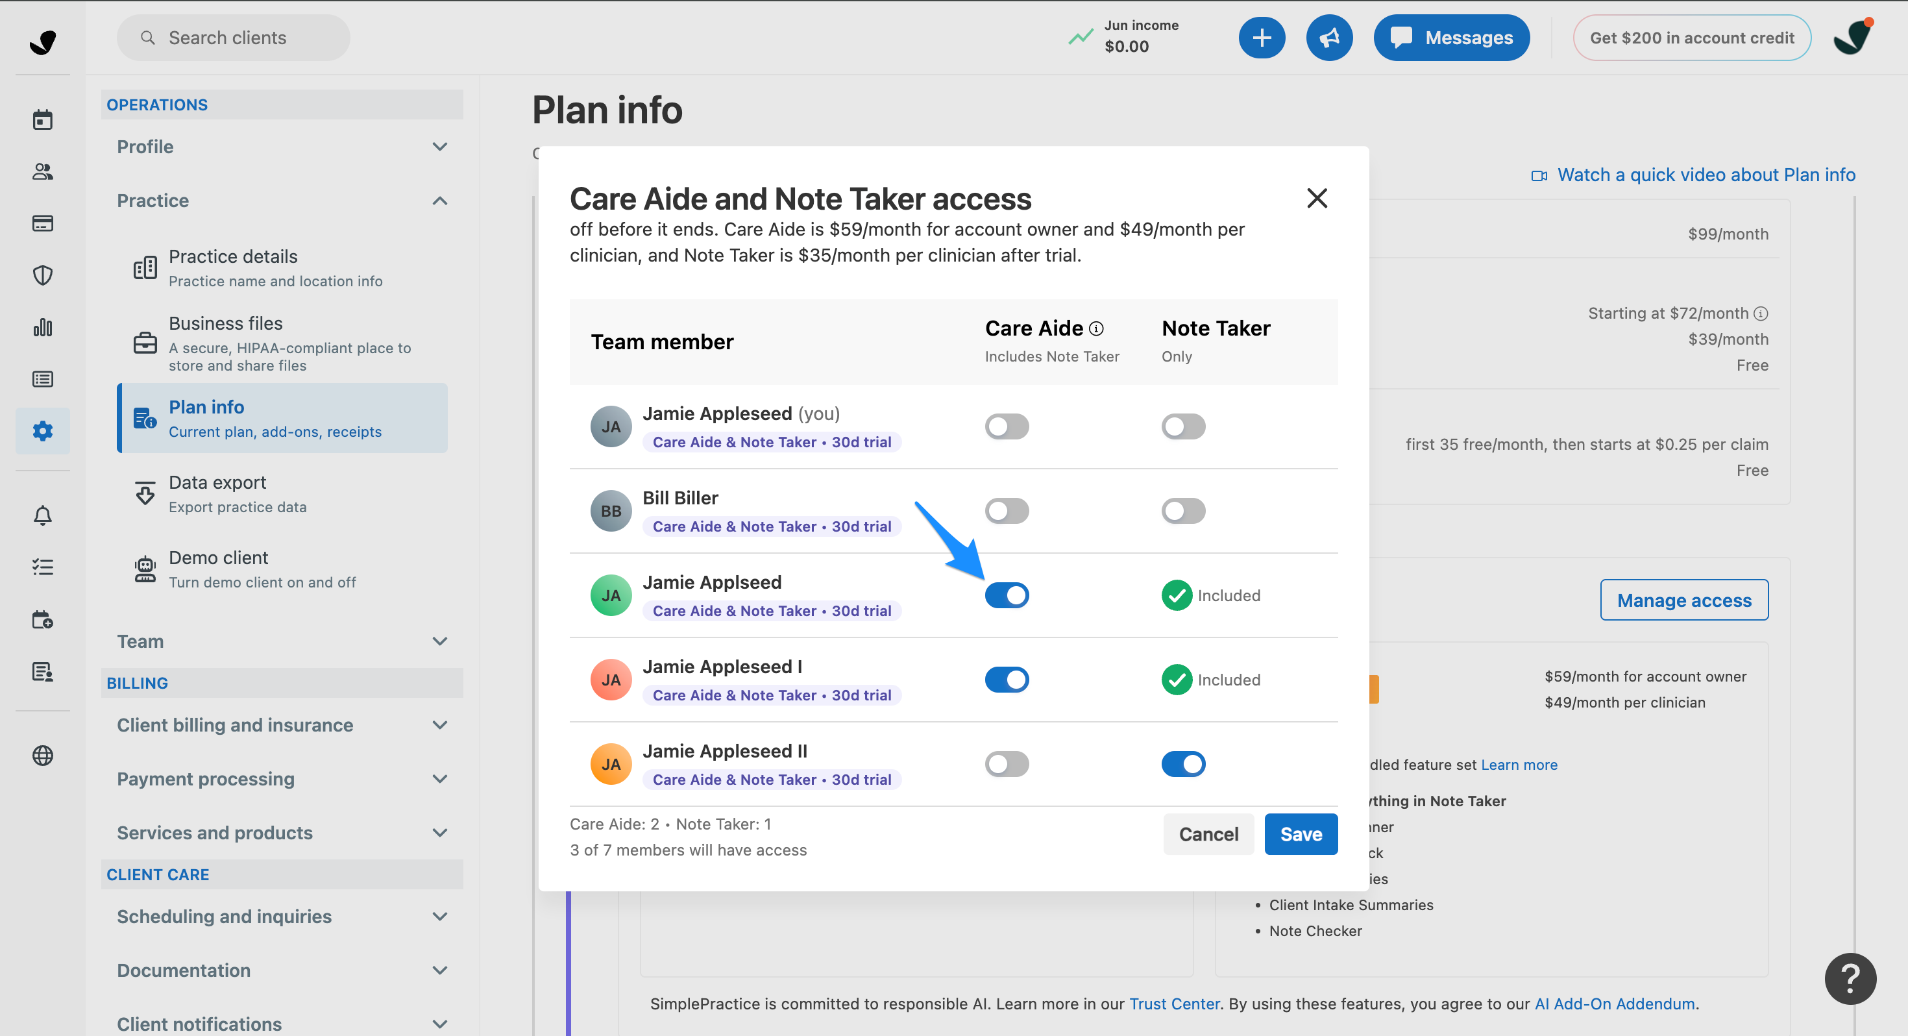This screenshot has width=1908, height=1036.
Task: Open the AI Add-On Addendum link
Action: coord(1615,1004)
